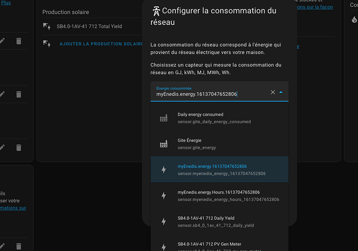The width and height of the screenshot is (358, 251).
Task: Open SB4.0-1AV-41 712 Total Yield solar entry
Action: (89, 26)
